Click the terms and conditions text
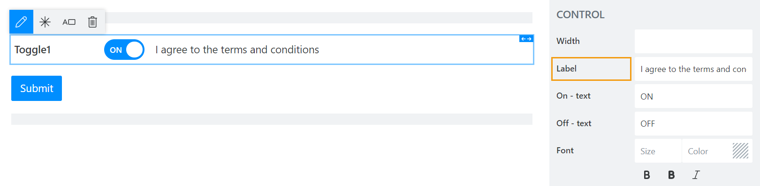Image resolution: width=760 pixels, height=186 pixels. (x=237, y=50)
